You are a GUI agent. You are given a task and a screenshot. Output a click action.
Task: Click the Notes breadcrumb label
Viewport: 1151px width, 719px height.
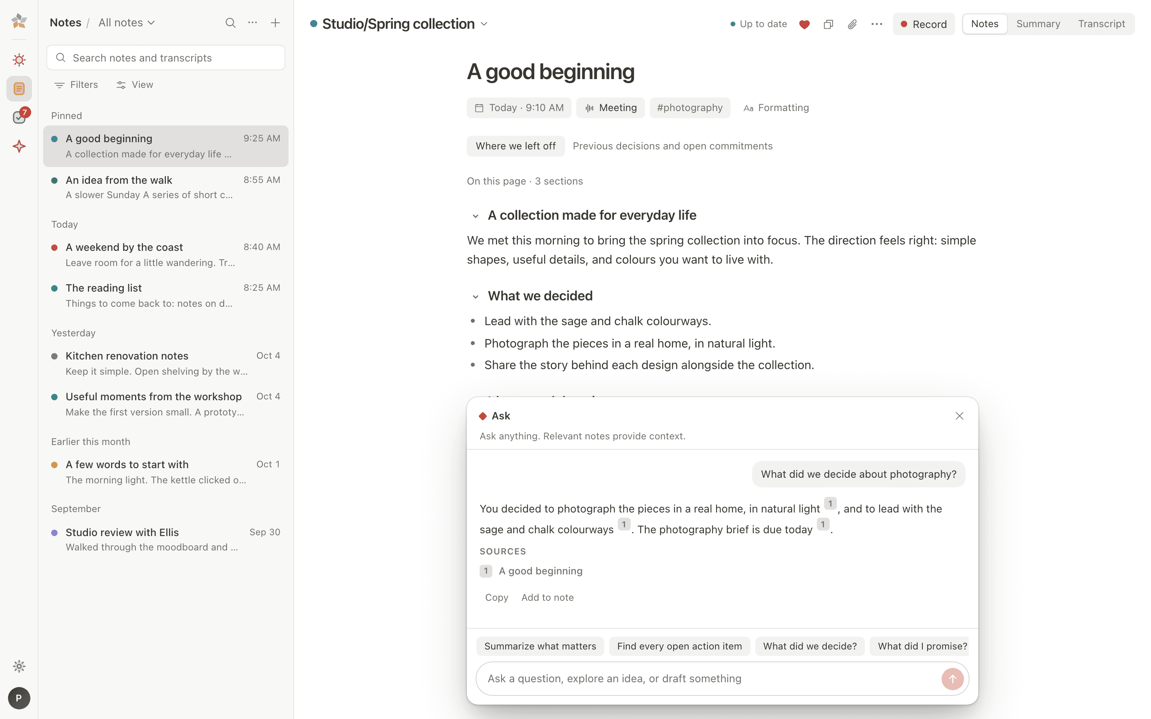[66, 23]
